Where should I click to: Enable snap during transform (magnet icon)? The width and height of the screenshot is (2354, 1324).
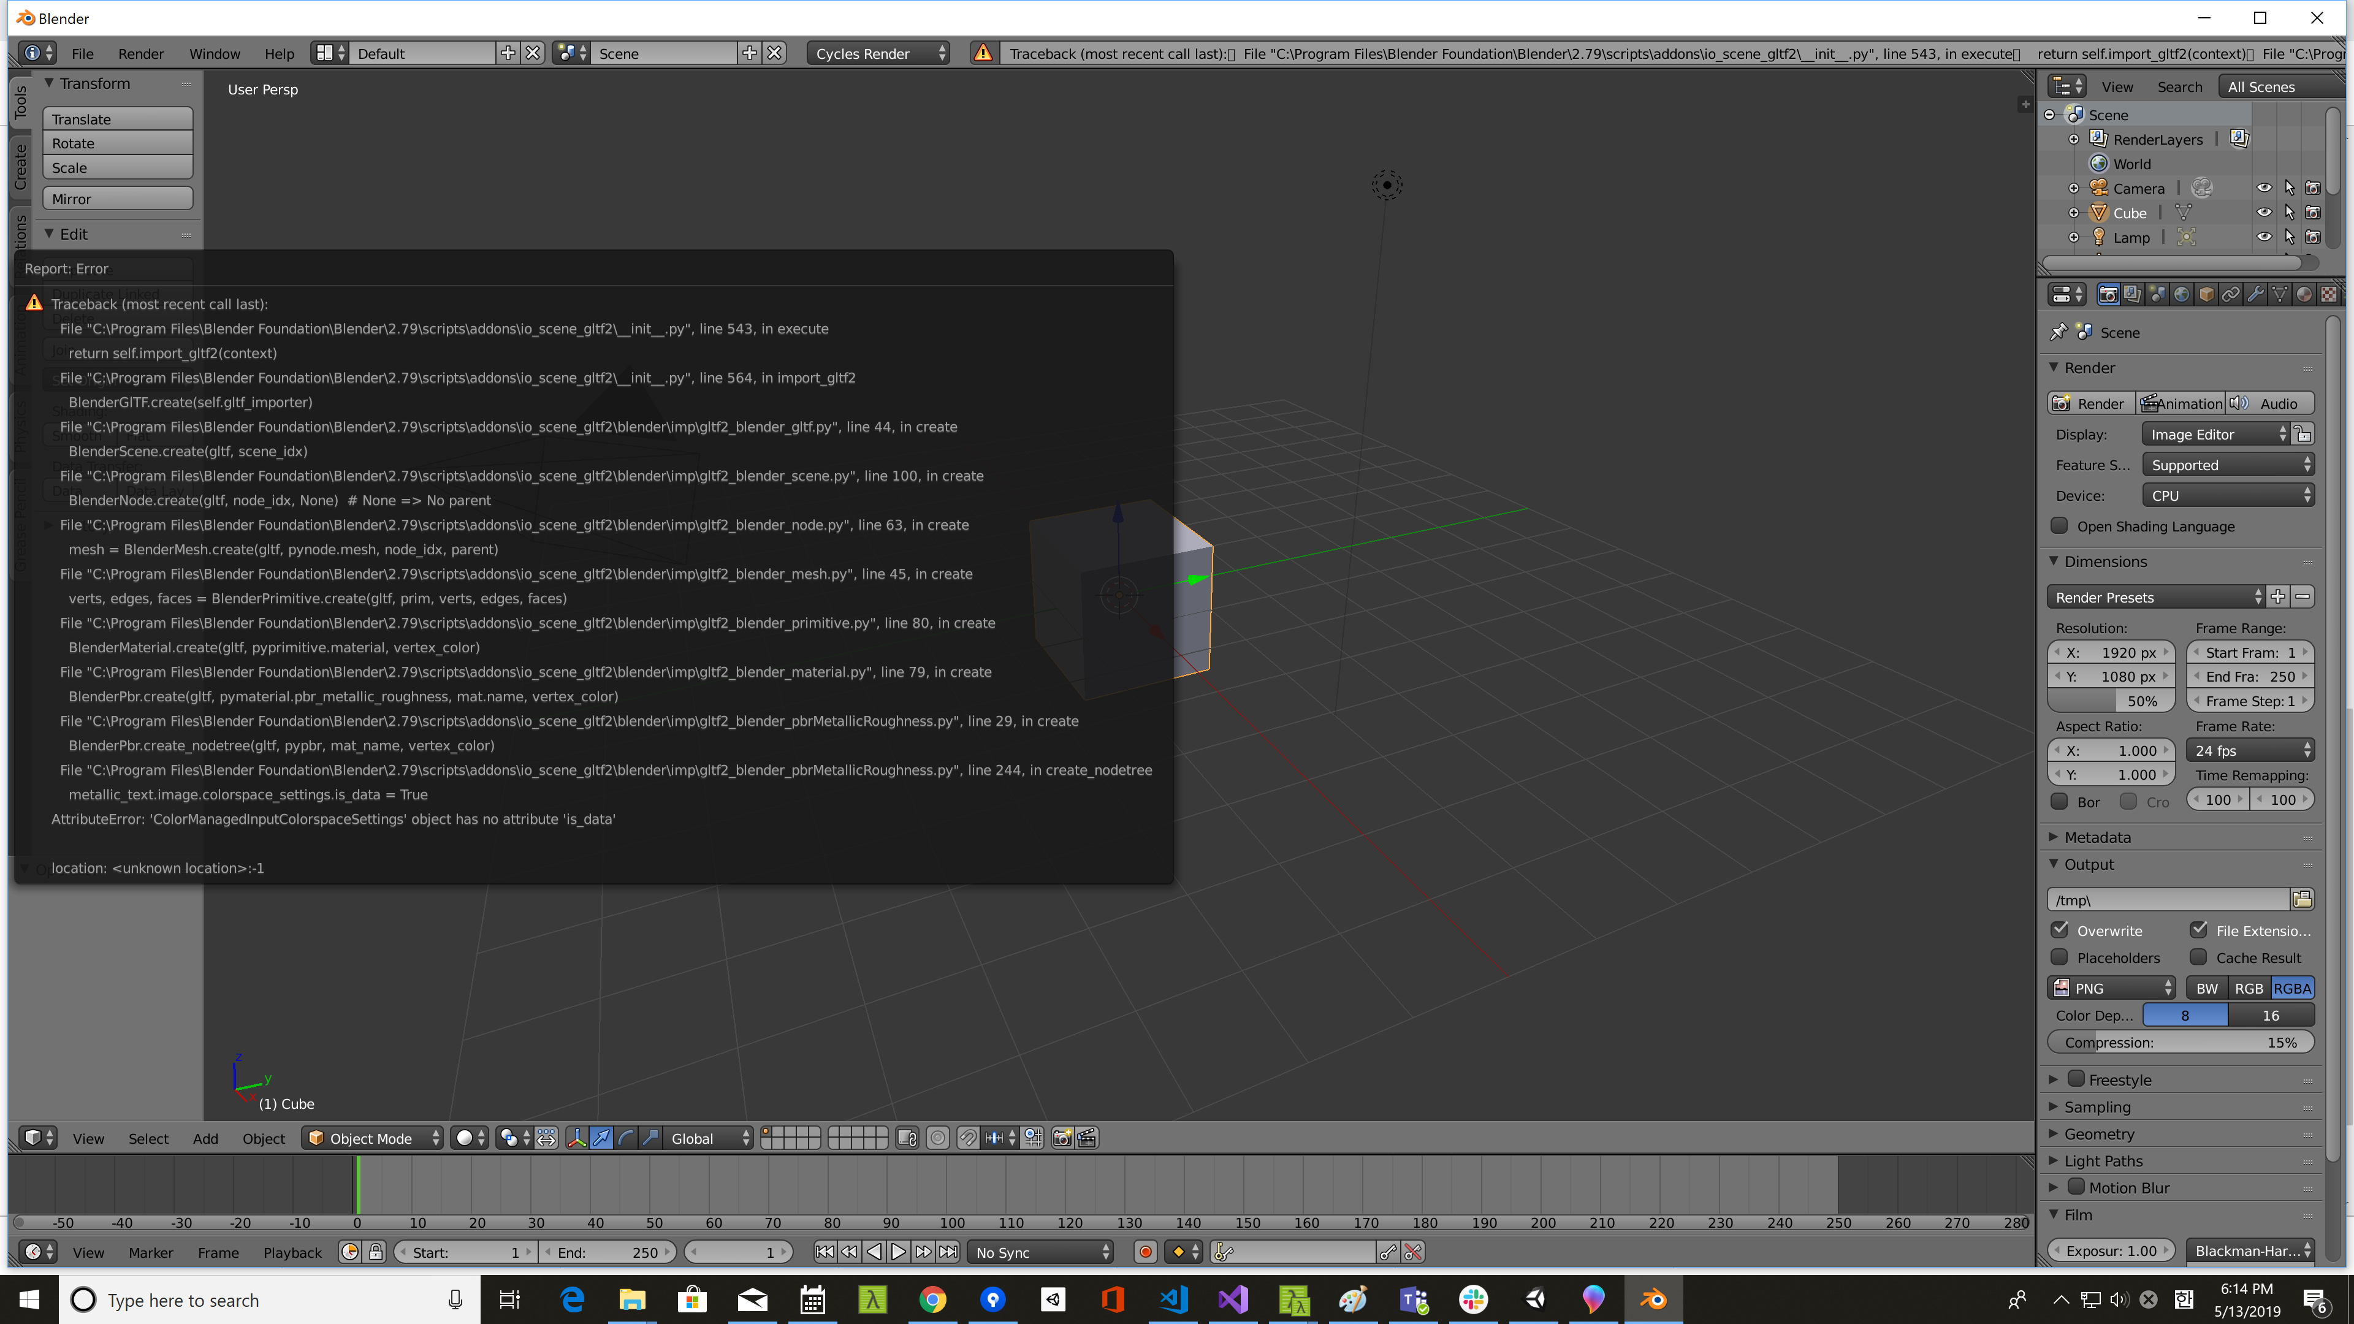968,1138
